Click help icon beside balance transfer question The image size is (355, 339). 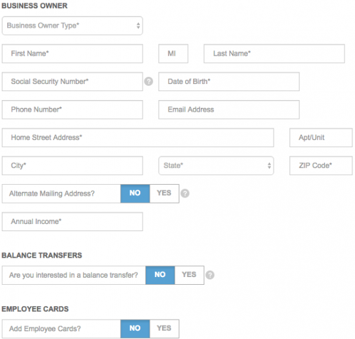click(x=210, y=275)
